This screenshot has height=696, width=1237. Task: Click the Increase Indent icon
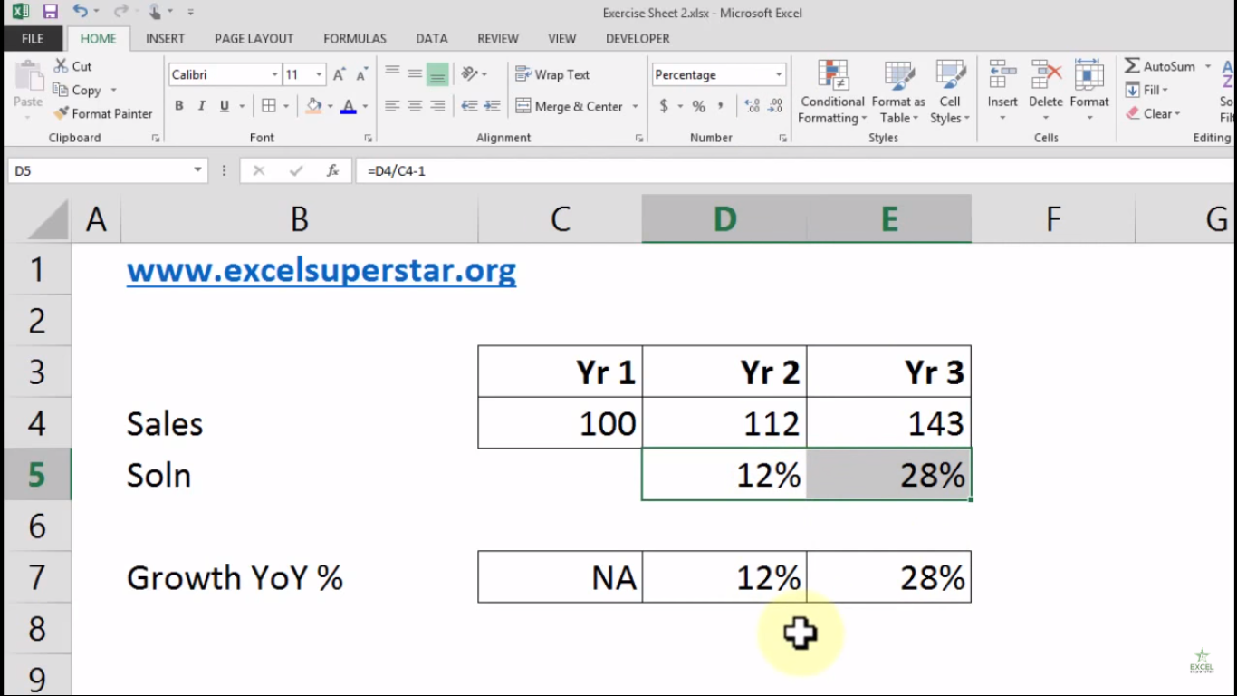tap(494, 106)
